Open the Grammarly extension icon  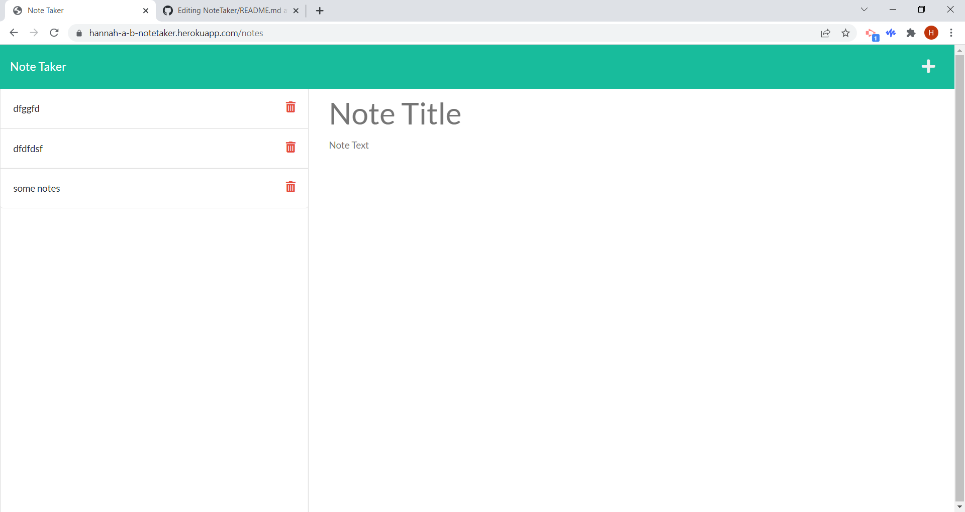point(891,33)
